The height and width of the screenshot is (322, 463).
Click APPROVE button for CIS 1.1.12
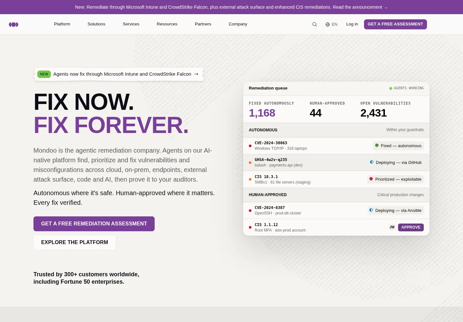pyautogui.click(x=411, y=227)
